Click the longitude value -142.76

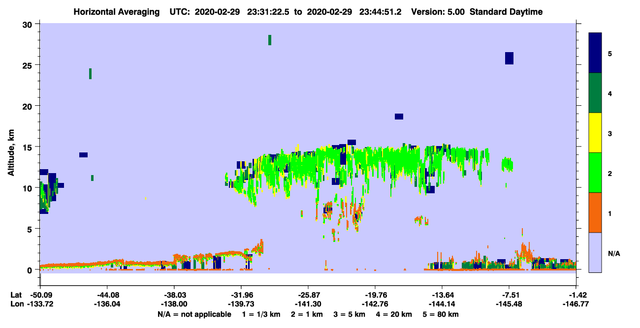[375, 304]
